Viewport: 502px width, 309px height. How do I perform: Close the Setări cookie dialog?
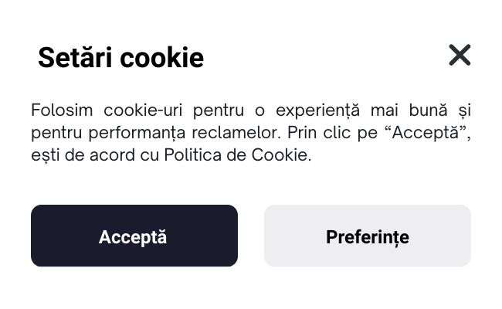tap(460, 55)
